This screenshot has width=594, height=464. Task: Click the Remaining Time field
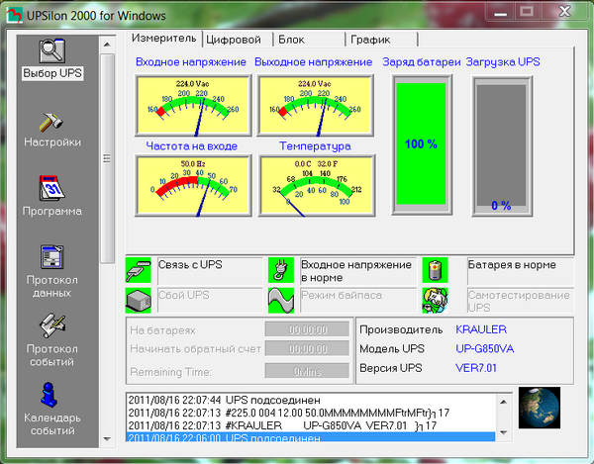click(307, 371)
